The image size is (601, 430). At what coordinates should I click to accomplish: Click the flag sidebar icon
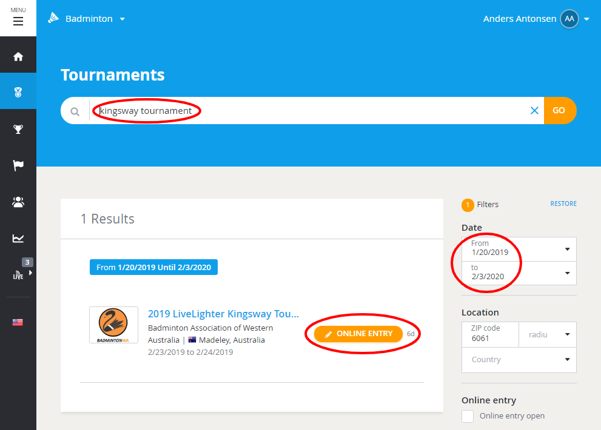18,165
